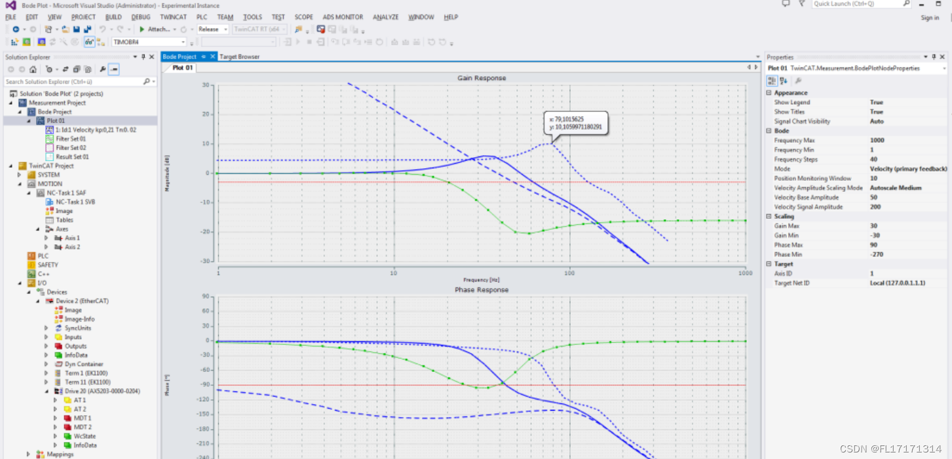Screen dimensions: 952x459
Task: Click the Navigate Backward toolbar icon
Action: pyautogui.click(x=16, y=29)
